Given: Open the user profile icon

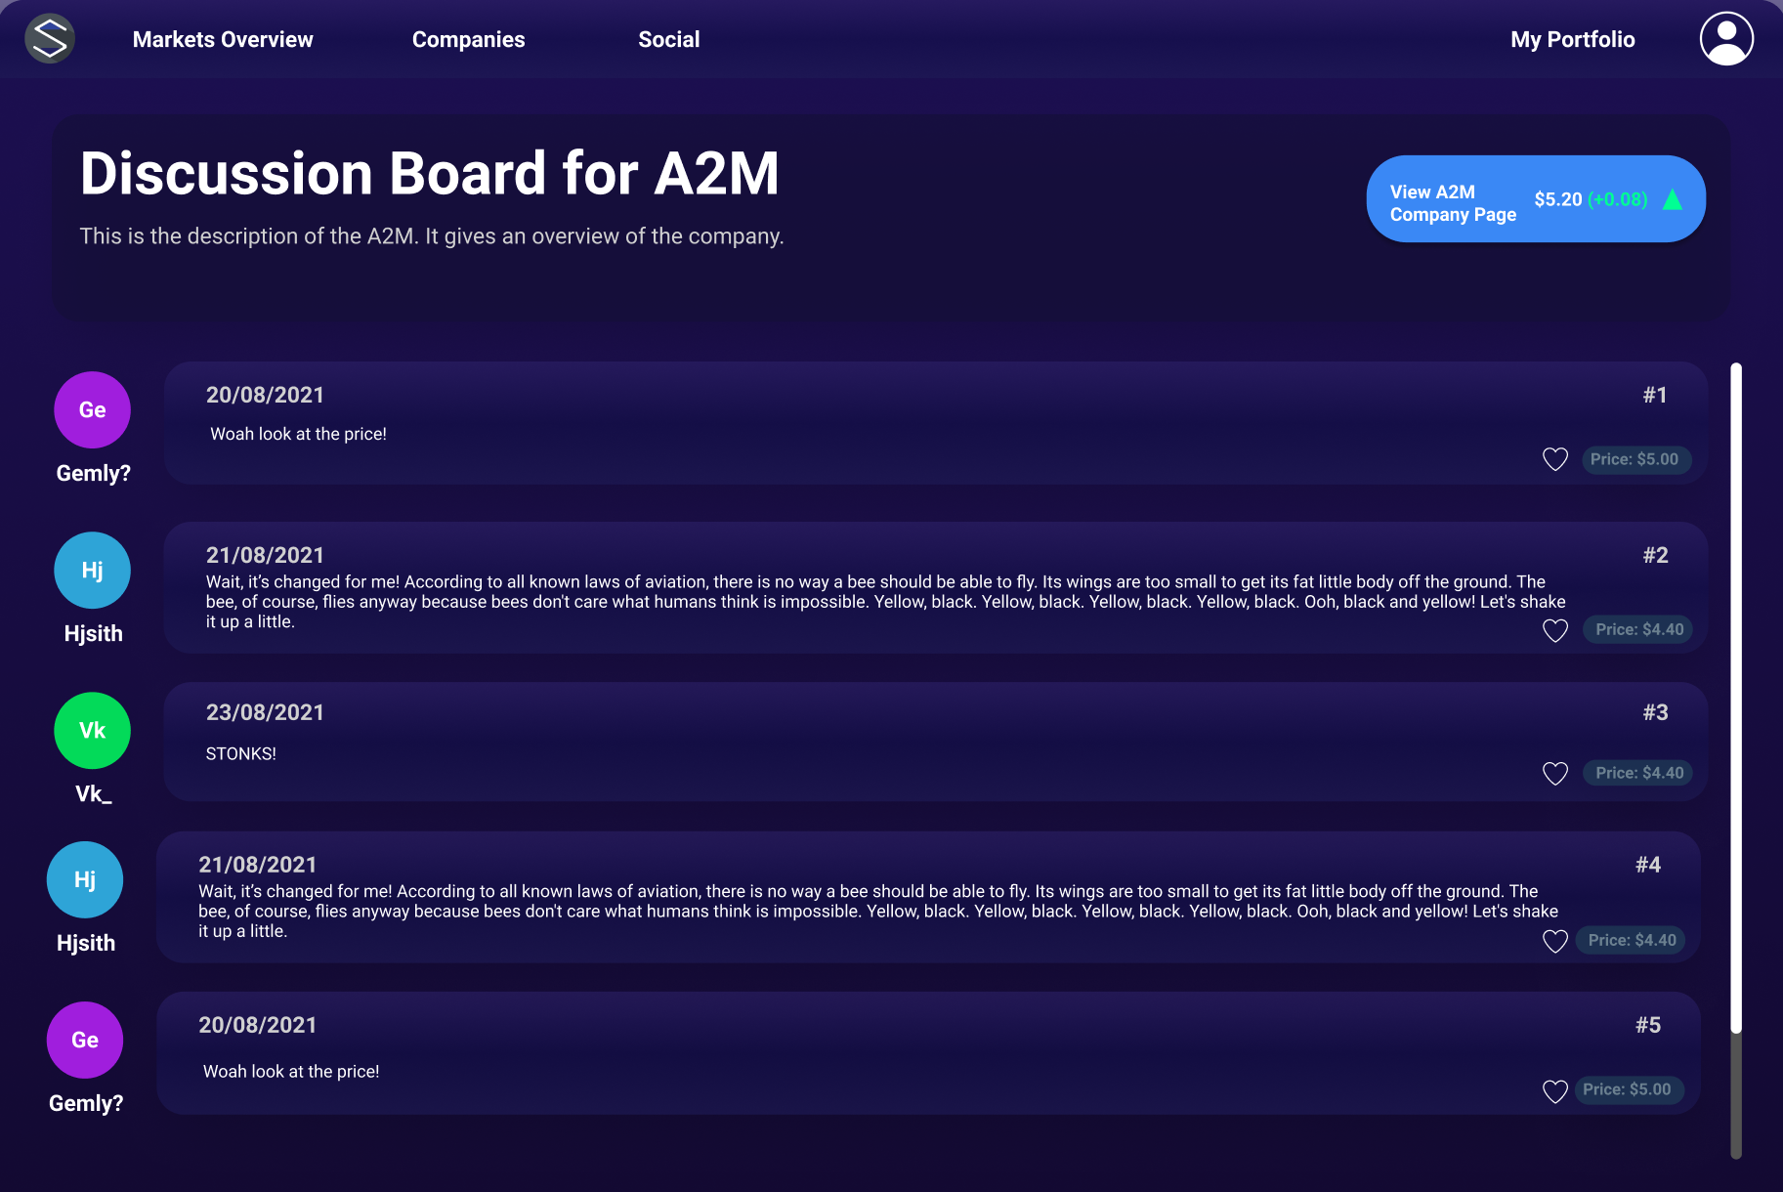Looking at the screenshot, I should (1726, 39).
